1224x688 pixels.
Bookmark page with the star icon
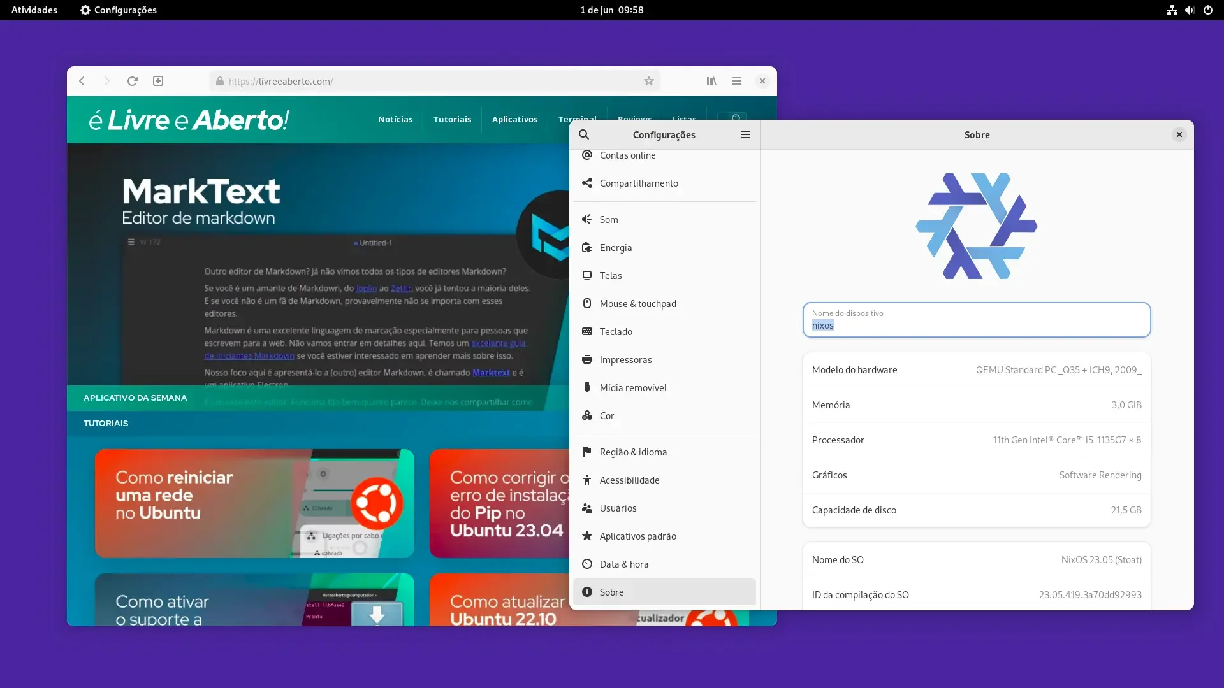pyautogui.click(x=649, y=81)
